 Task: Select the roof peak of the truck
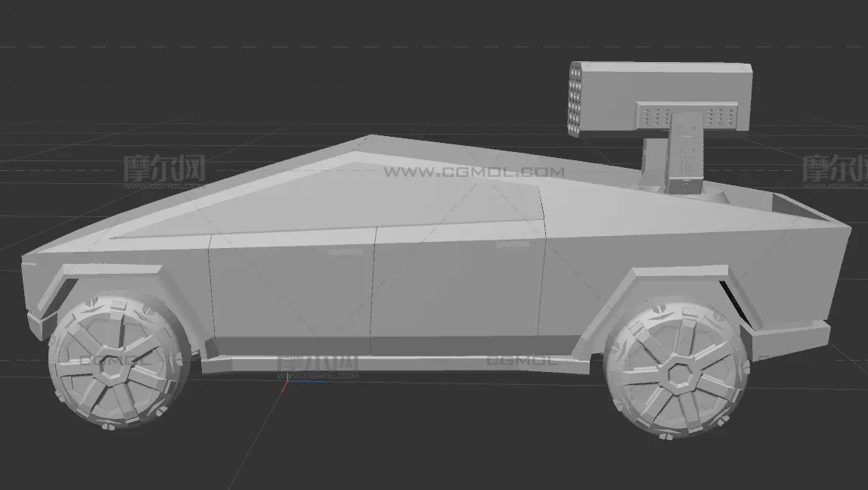[370, 138]
